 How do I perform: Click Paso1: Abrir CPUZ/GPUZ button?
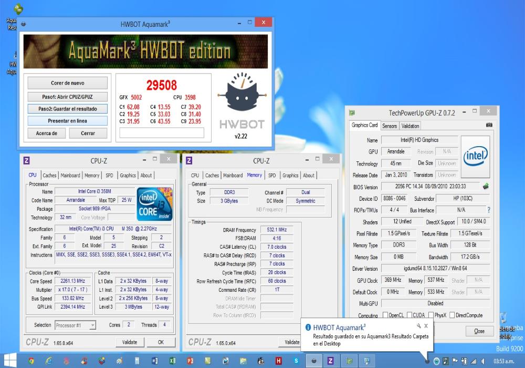pos(68,97)
